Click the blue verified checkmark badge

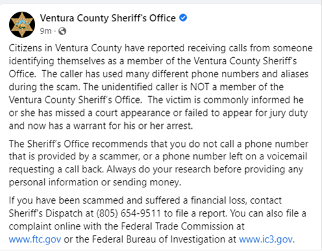coord(183,18)
